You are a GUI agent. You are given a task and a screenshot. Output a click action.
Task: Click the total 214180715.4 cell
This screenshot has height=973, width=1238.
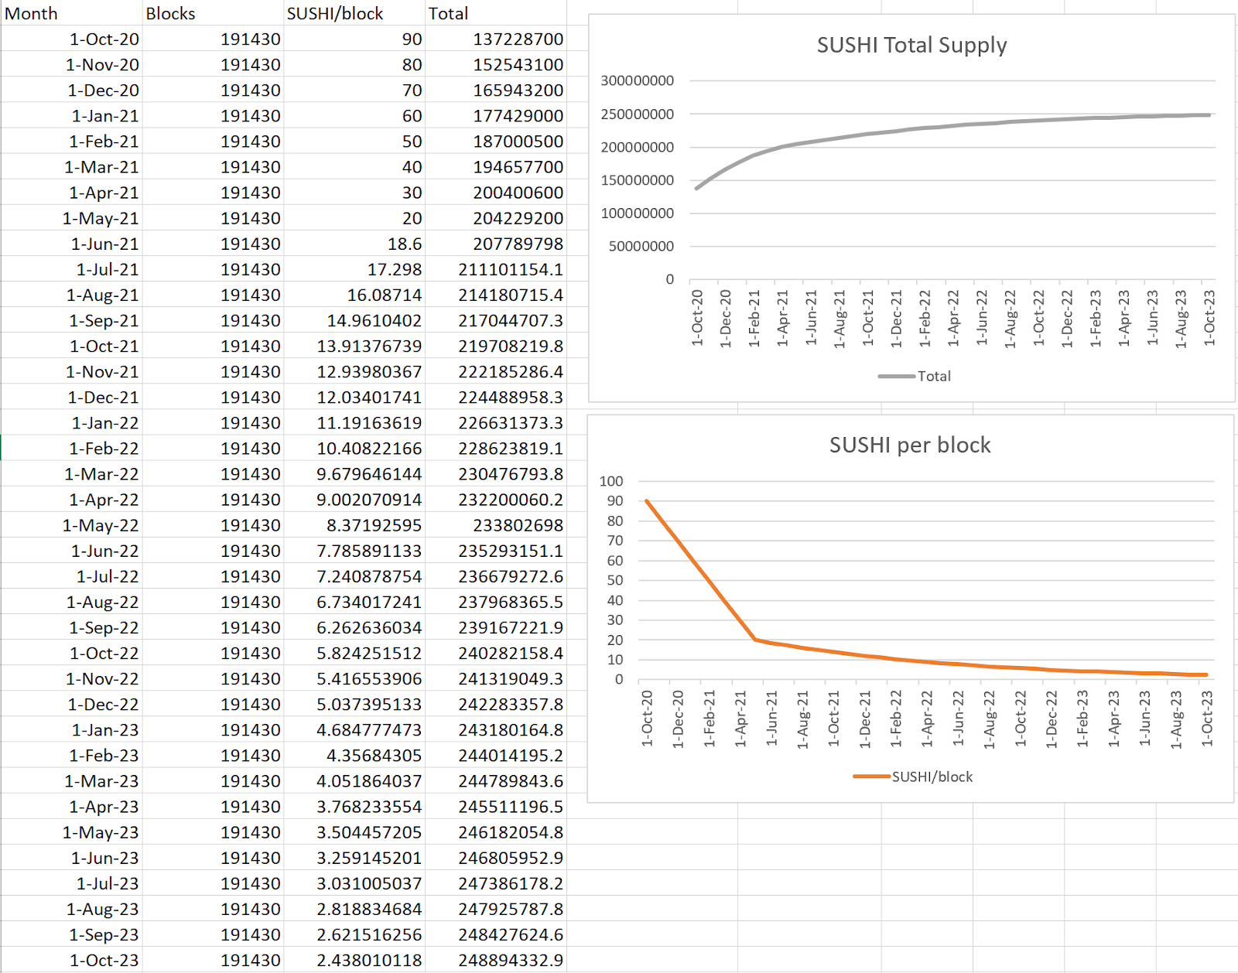click(x=495, y=295)
